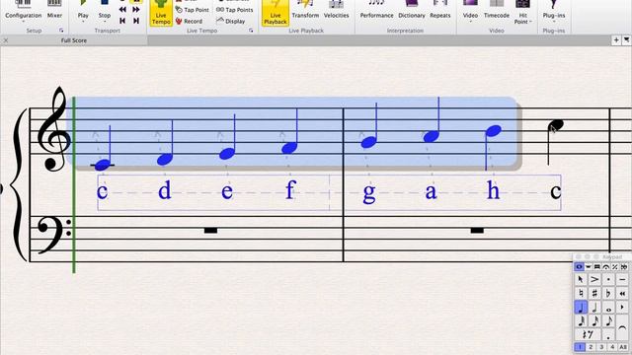Toggle the accent articulation on Keypad
The image size is (632, 355).
click(x=594, y=279)
